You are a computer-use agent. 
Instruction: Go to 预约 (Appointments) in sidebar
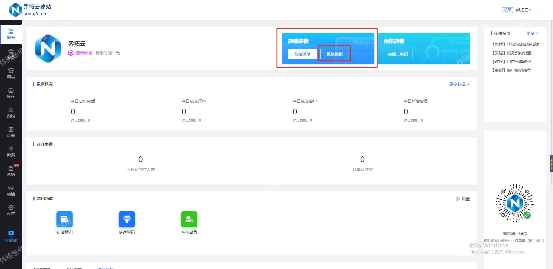tap(11, 112)
